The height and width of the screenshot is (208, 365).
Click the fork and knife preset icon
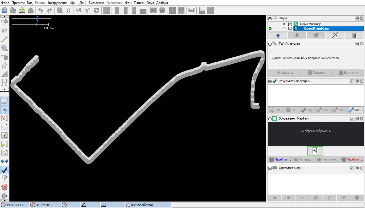tap(181, 11)
